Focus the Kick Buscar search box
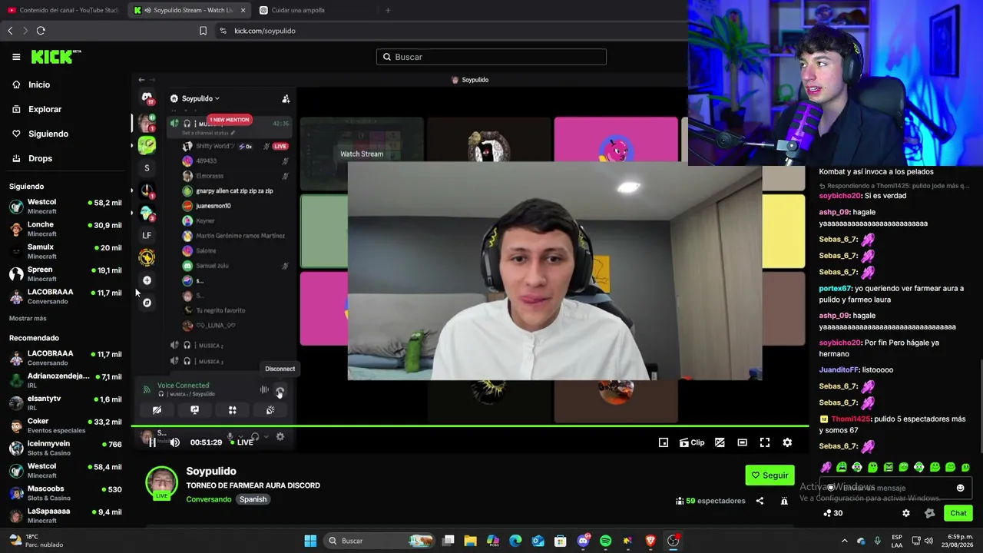This screenshot has width=983, height=553. pos(491,57)
